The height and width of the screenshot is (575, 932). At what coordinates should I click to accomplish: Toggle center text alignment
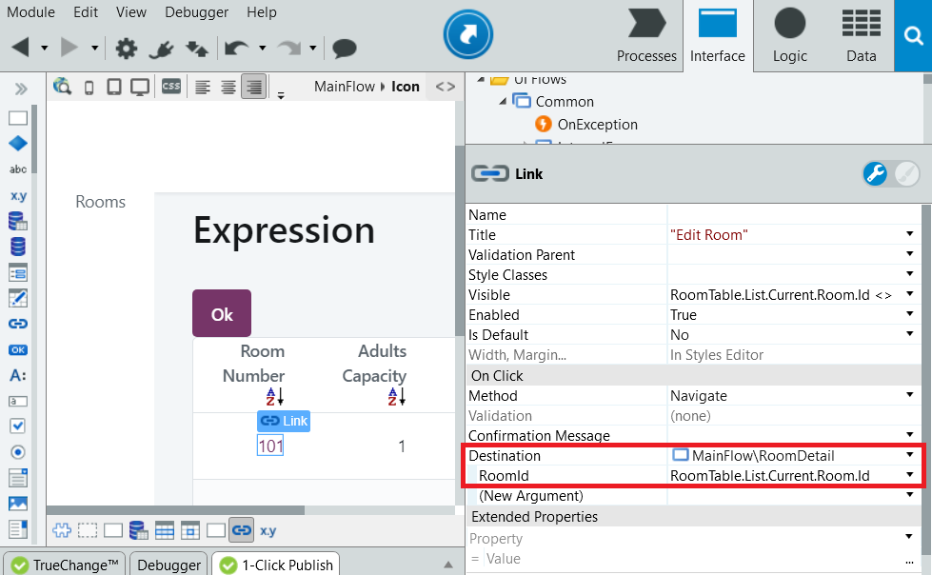[228, 86]
